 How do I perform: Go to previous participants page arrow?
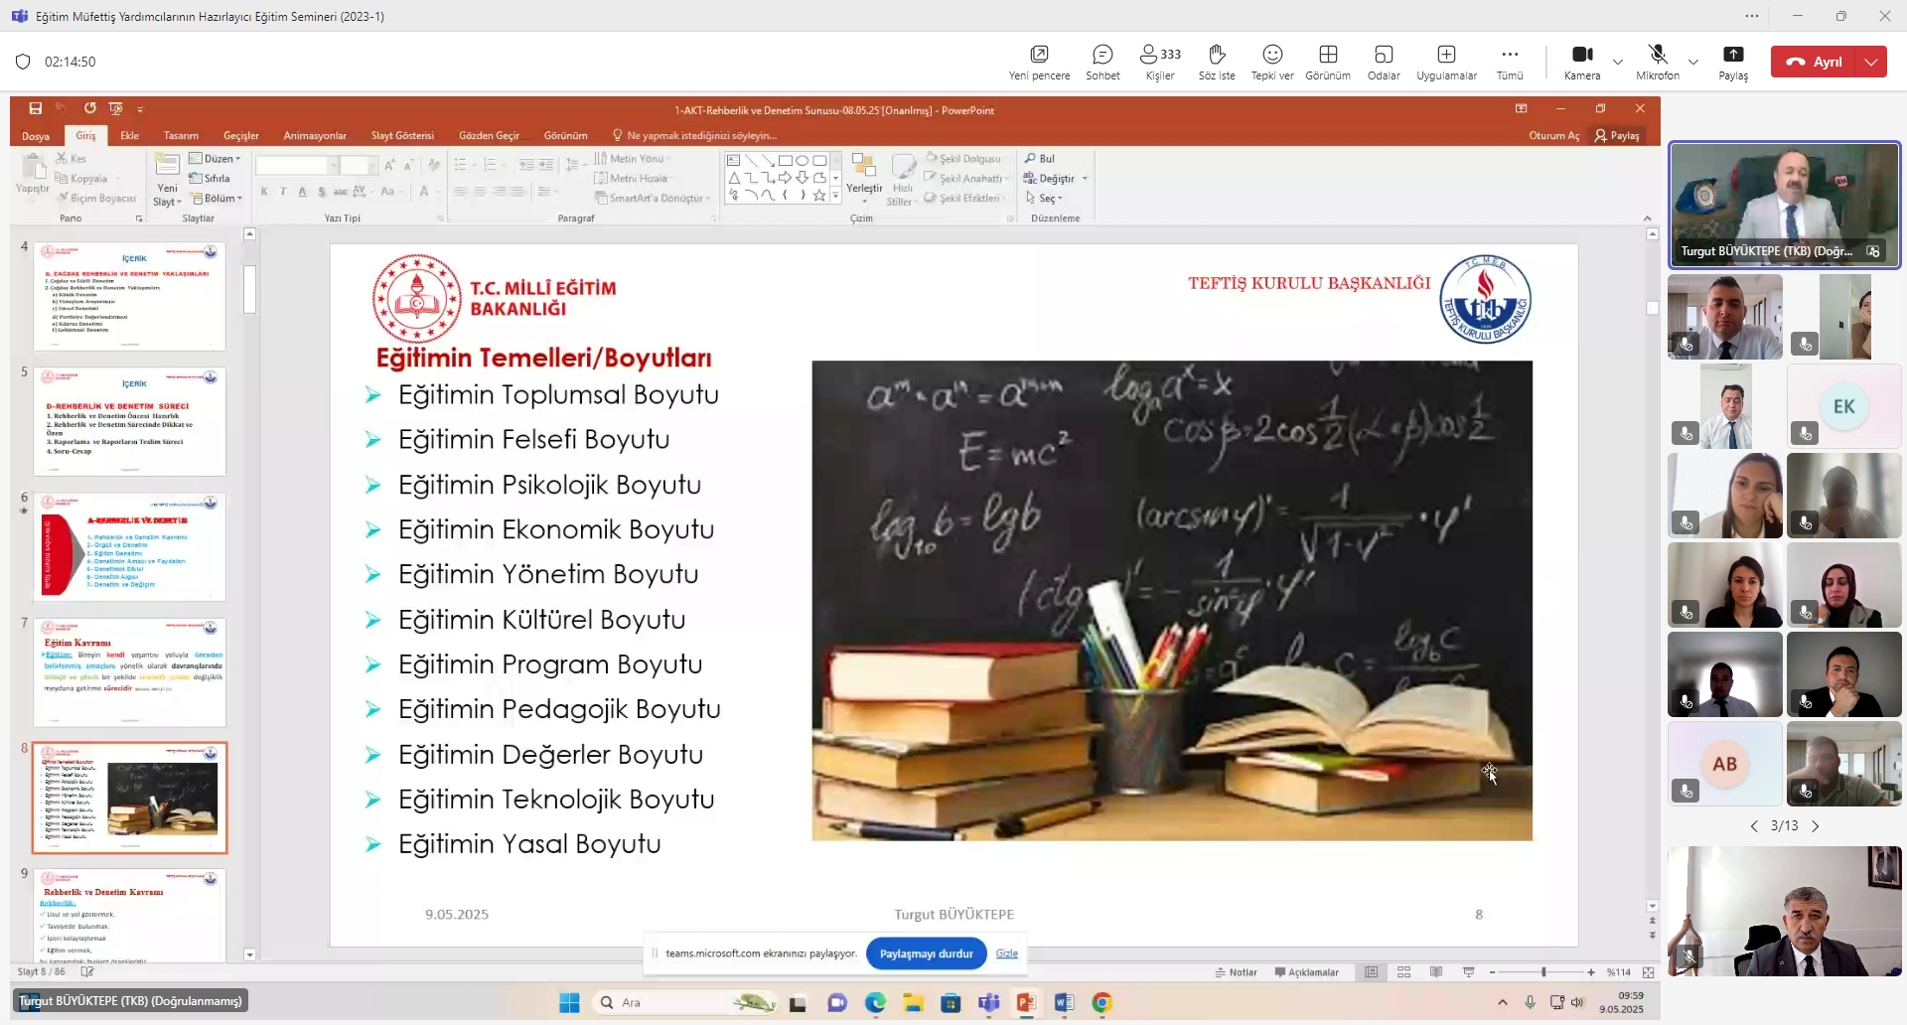pyautogui.click(x=1754, y=826)
